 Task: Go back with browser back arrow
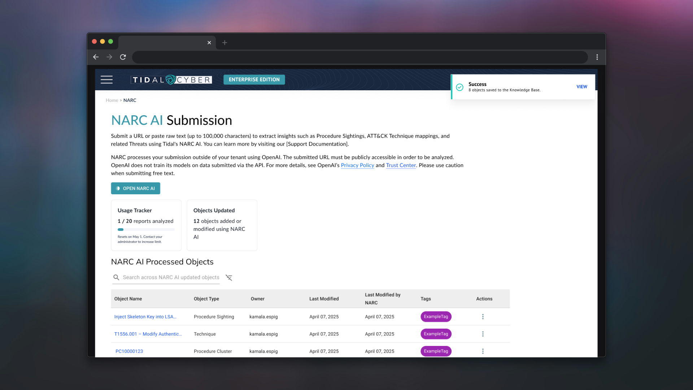[96, 57]
